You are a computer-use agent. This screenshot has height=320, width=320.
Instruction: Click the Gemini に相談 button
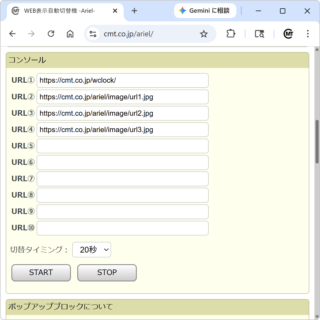pyautogui.click(x=205, y=11)
